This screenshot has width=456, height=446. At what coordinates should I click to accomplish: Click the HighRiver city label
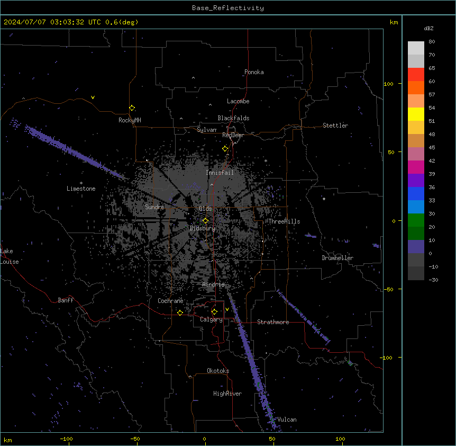pyautogui.click(x=227, y=394)
